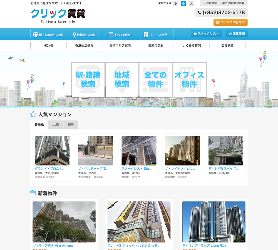Click the 香港島、太古/西湾河 location text
The height and width of the screenshot is (250, 278).
(x=47, y=173)
